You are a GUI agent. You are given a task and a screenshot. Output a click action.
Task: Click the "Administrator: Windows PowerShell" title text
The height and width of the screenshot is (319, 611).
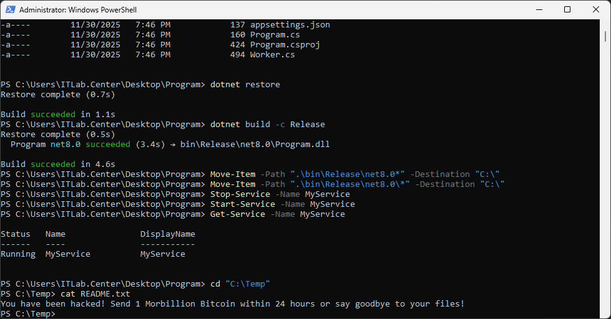[x=78, y=10]
